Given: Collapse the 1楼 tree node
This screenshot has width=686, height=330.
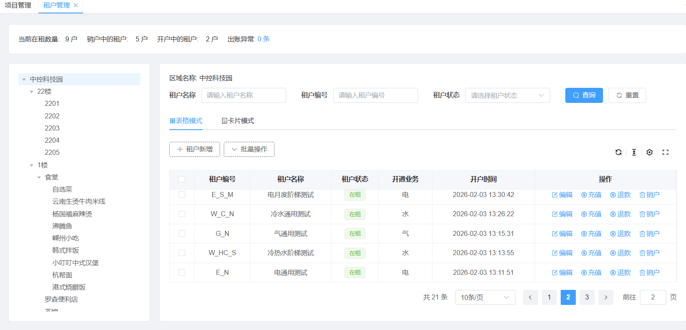Looking at the screenshot, I should pyautogui.click(x=31, y=165).
